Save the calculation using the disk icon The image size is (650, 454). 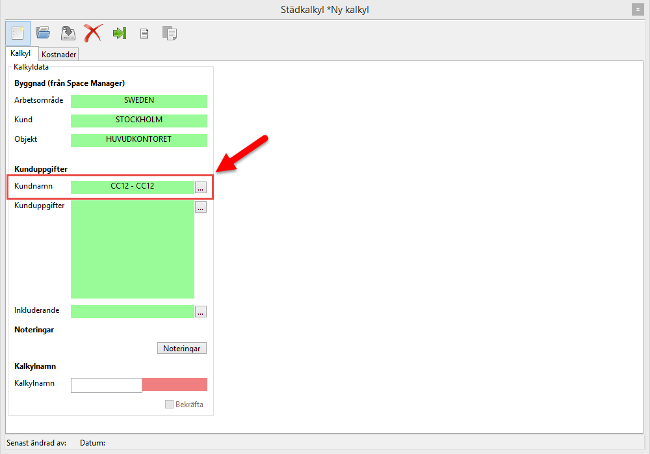68,33
